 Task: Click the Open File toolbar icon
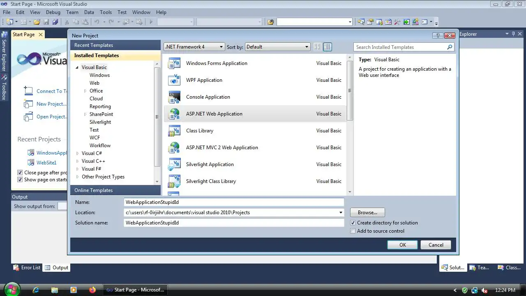pyautogui.click(x=37, y=22)
